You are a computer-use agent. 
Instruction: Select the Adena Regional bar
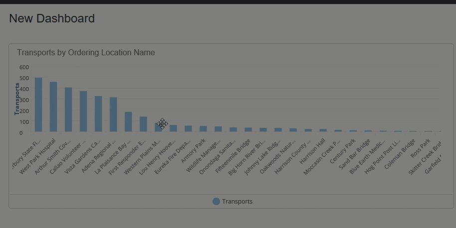pyautogui.click(x=113, y=114)
